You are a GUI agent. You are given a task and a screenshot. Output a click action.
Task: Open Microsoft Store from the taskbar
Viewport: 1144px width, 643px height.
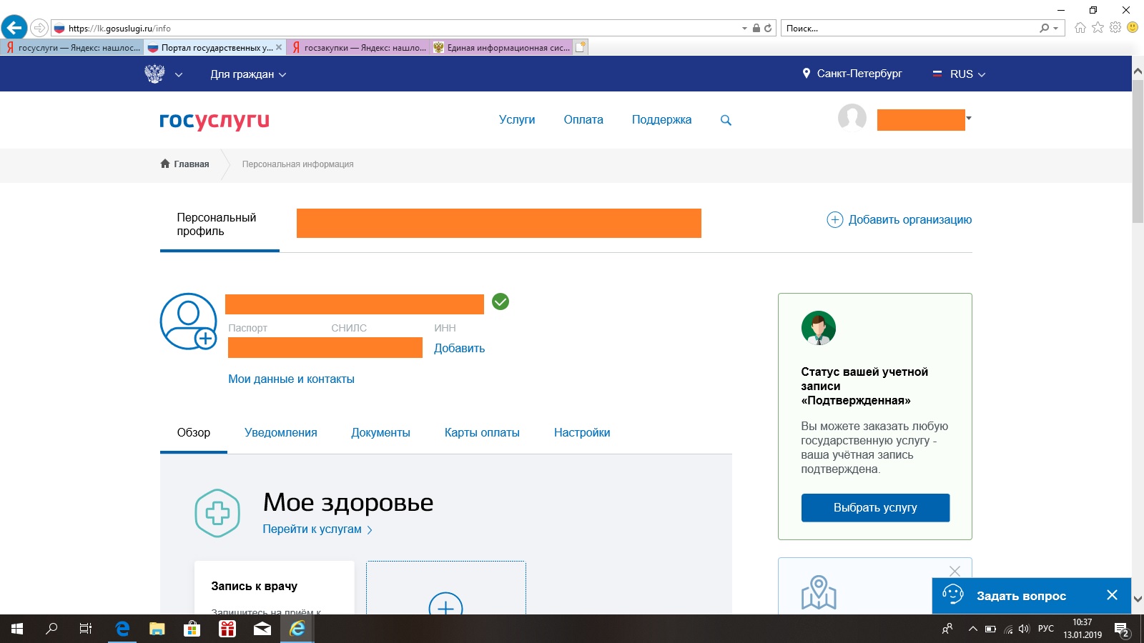192,629
